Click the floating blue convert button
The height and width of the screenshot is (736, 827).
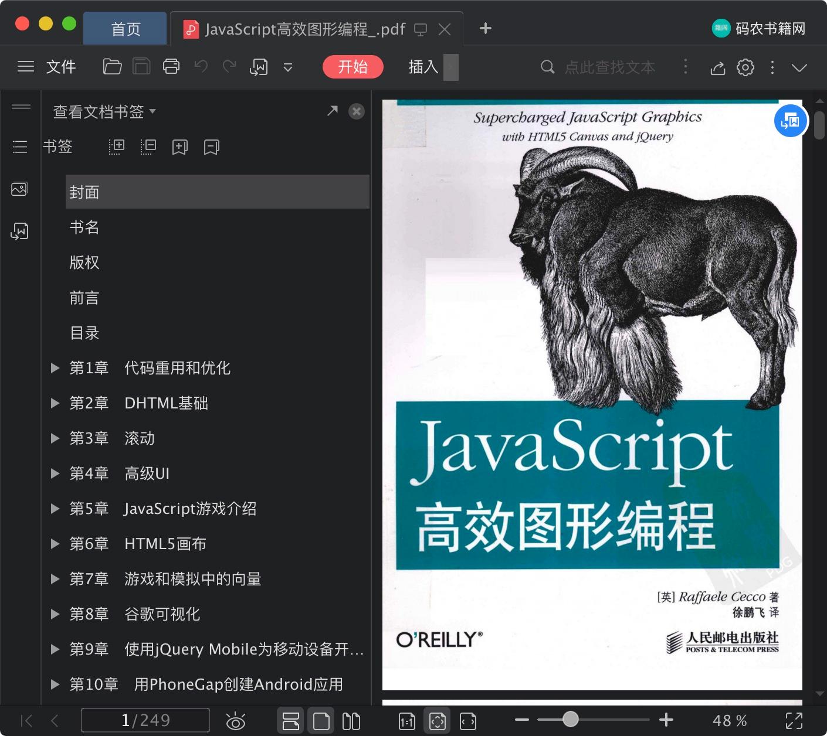[x=790, y=121]
